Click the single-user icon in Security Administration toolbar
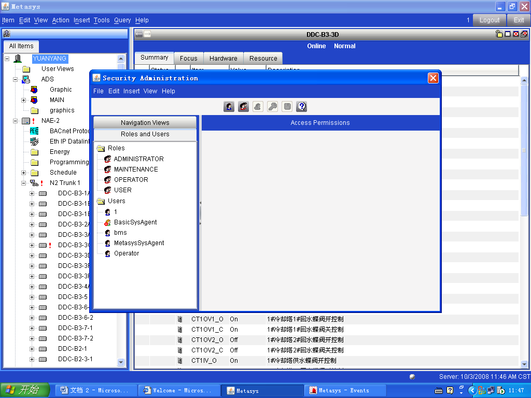The image size is (531, 398). pyautogui.click(x=229, y=107)
